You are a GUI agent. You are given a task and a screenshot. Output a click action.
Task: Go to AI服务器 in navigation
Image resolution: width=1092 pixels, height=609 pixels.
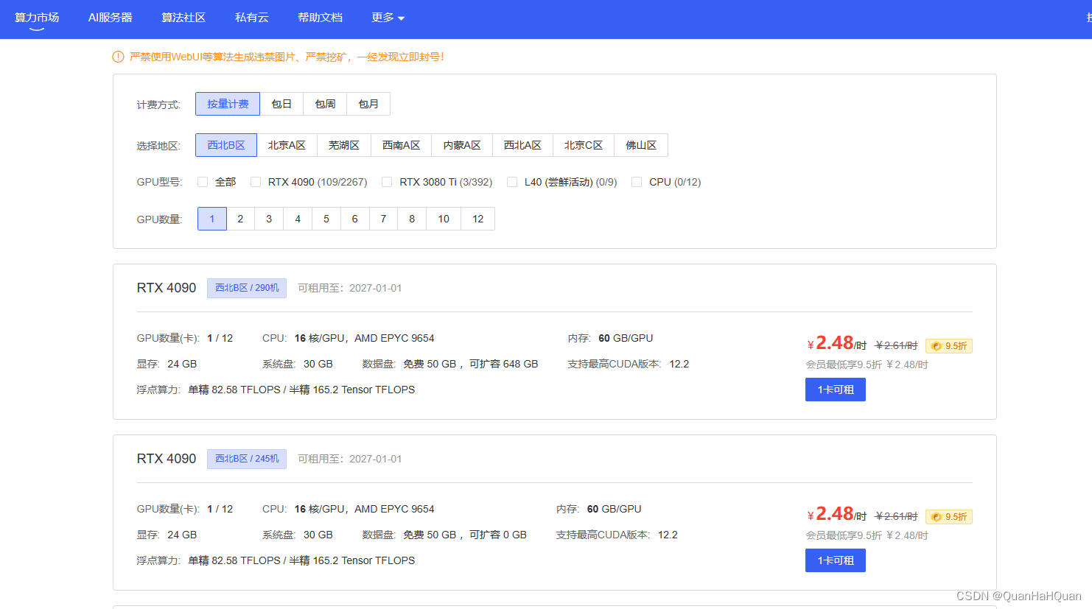click(111, 18)
